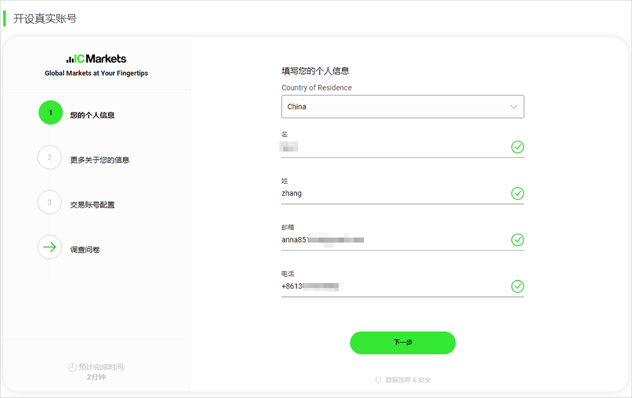Go to 交易账号配置 step
Image resolution: width=632 pixels, height=398 pixels.
pyautogui.click(x=92, y=205)
